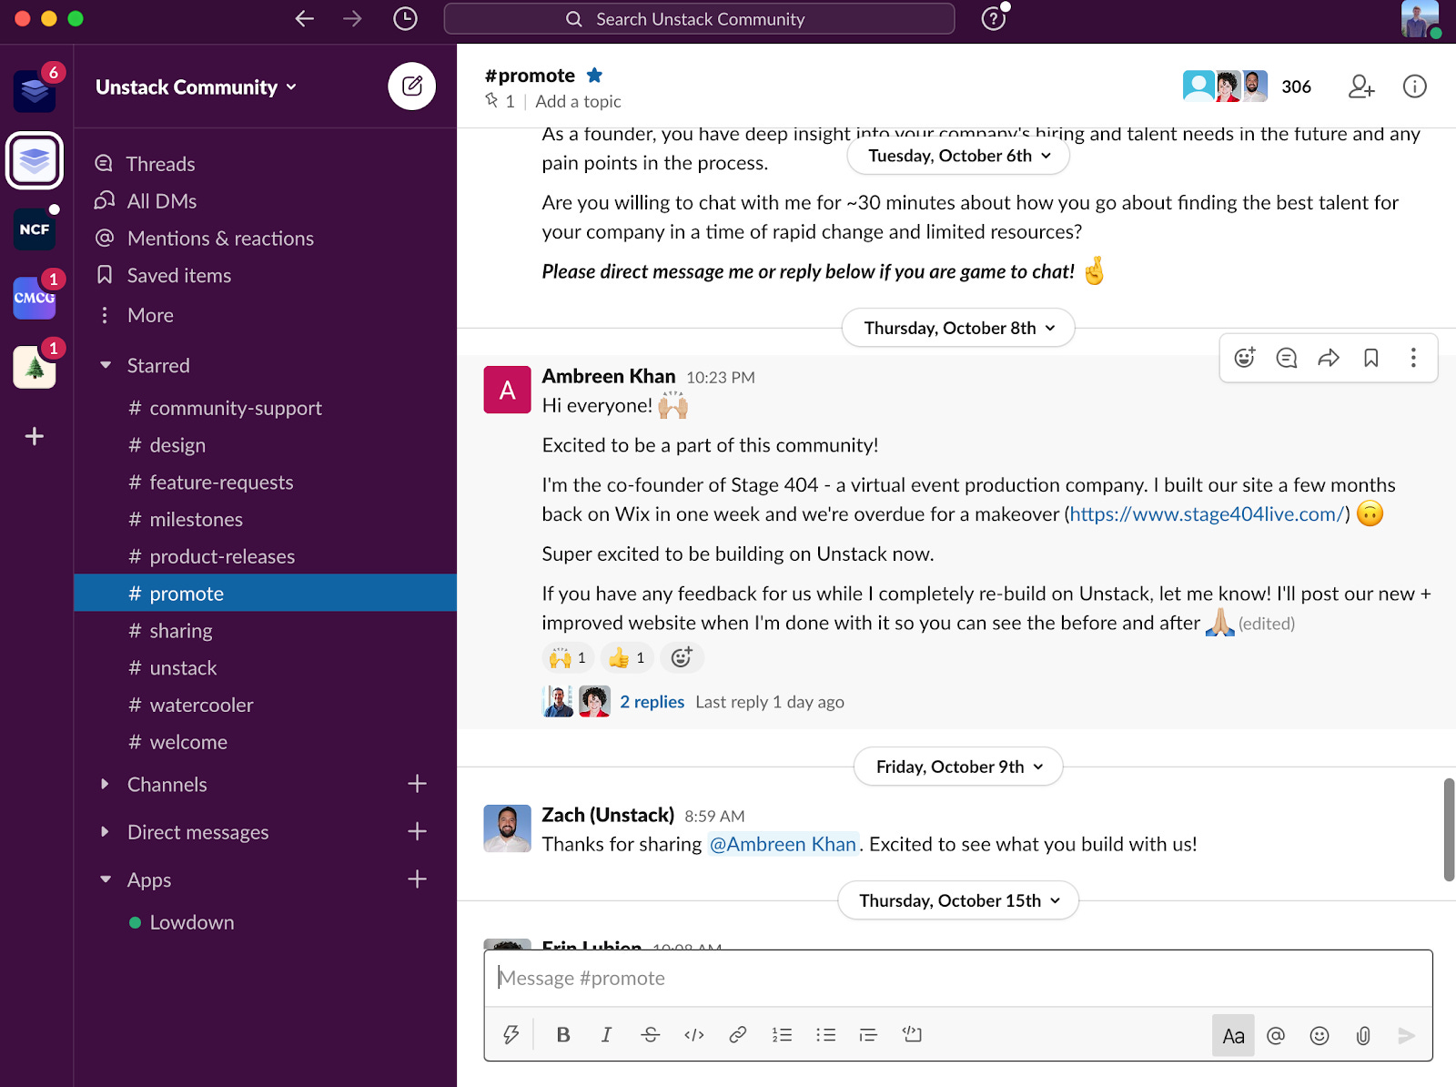Click Add a topic
Viewport: 1456px width, 1087px height.
(578, 101)
